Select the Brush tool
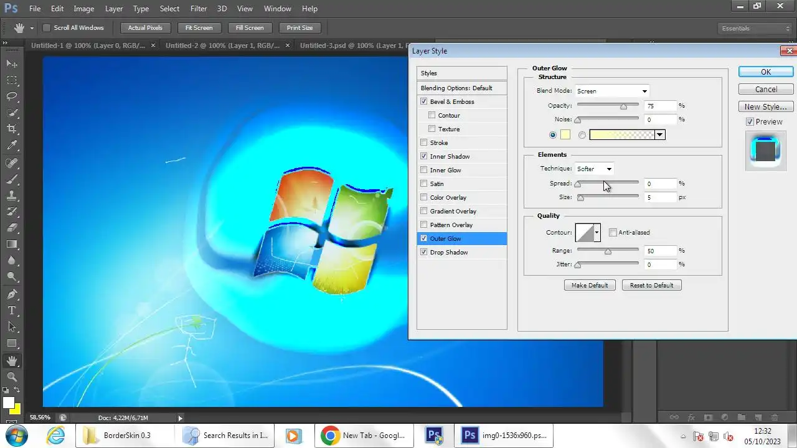The image size is (797, 448). click(x=12, y=179)
